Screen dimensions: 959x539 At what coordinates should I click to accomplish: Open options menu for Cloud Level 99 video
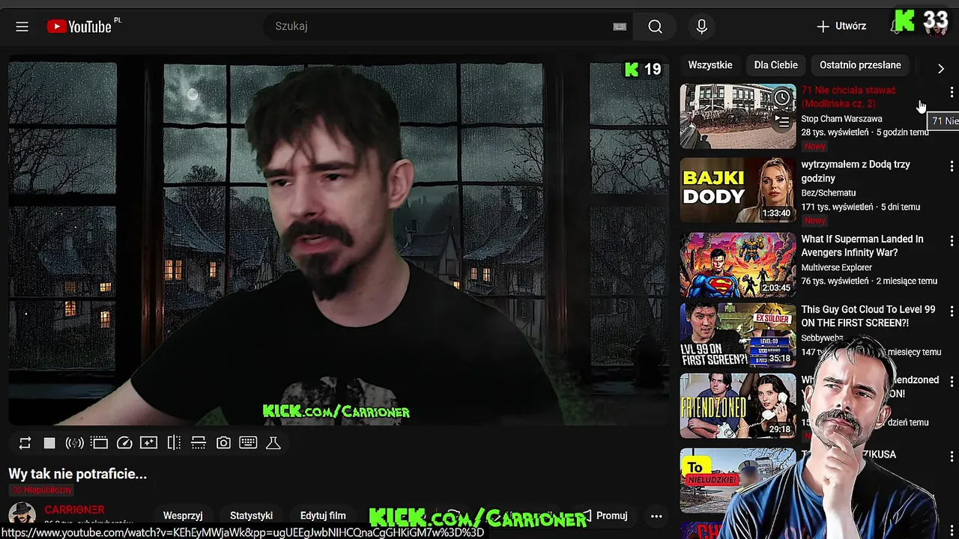tap(952, 311)
